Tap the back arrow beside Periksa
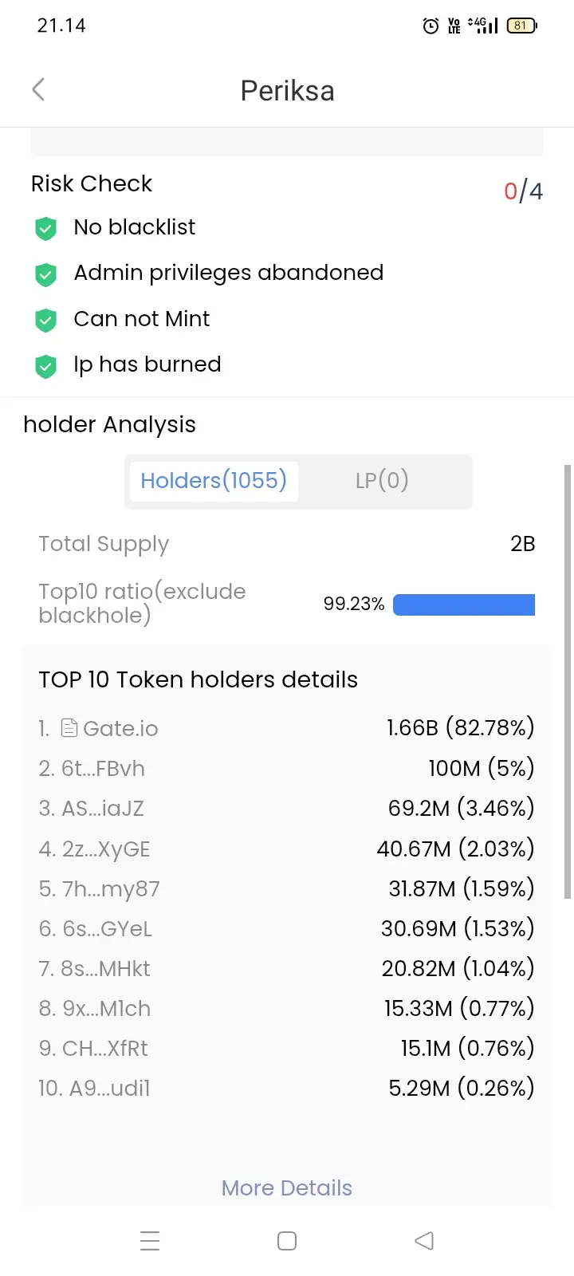574x1276 pixels. pyautogui.click(x=38, y=89)
